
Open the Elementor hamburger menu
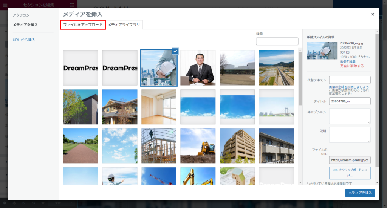(5, 5)
